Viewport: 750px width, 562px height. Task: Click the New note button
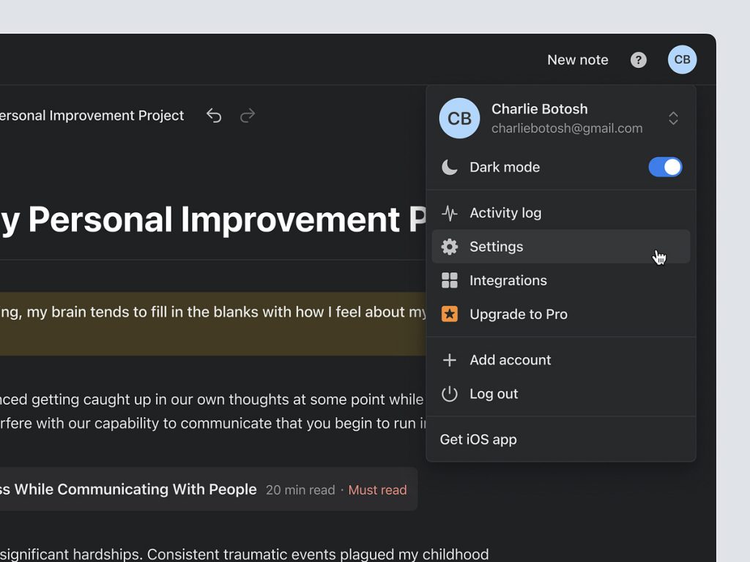577,60
